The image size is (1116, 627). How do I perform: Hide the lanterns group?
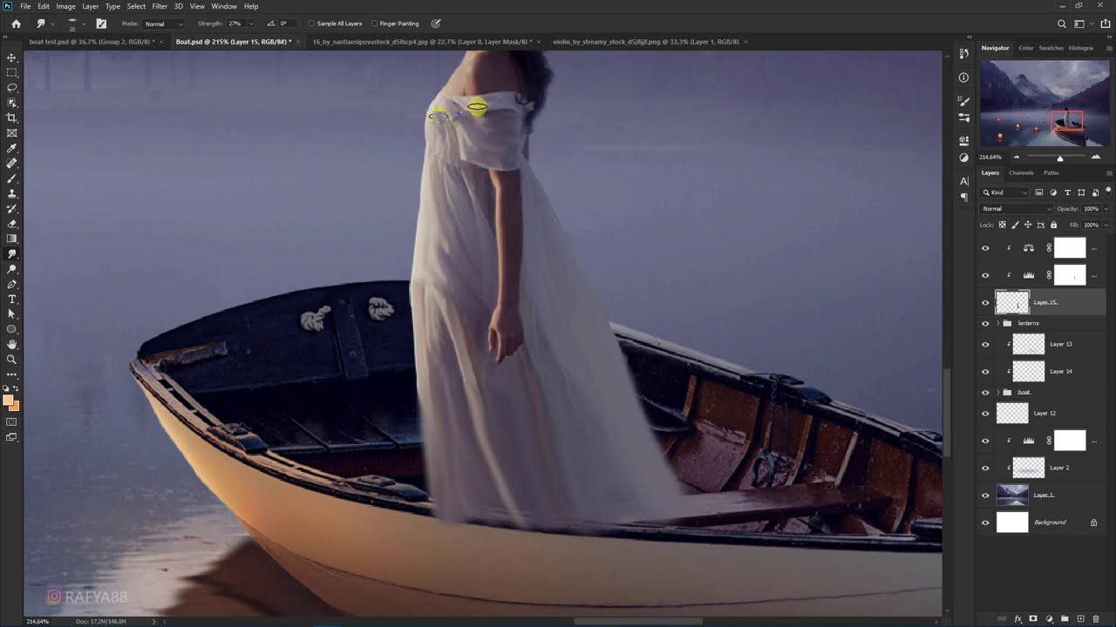(985, 323)
